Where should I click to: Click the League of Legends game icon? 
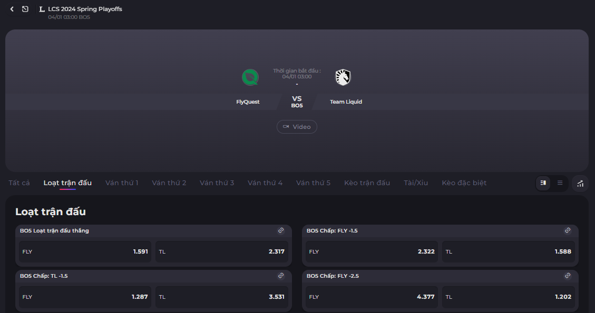(x=42, y=9)
